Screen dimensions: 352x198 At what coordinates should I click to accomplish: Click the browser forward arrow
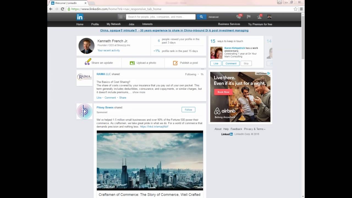tap(57, 9)
